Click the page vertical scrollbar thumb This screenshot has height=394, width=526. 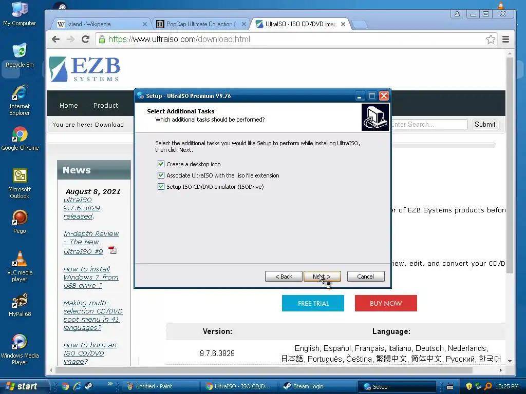point(510,165)
